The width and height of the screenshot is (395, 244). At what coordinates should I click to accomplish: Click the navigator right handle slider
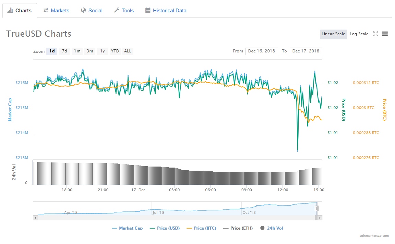point(317,208)
